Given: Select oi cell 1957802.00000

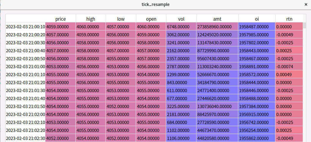Looking at the screenshot, I should [x=257, y=43].
